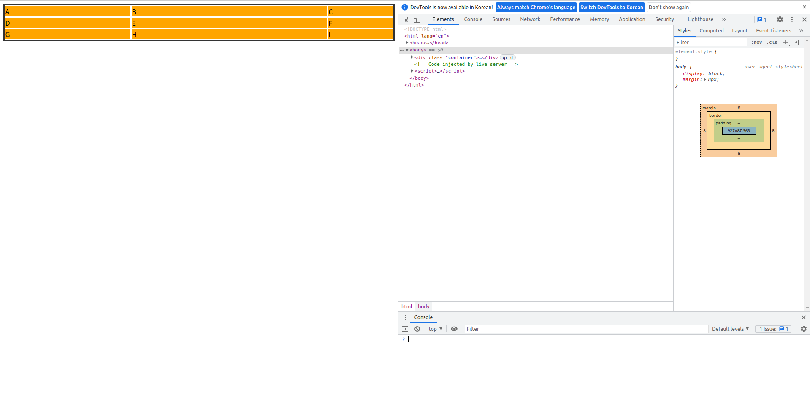This screenshot has height=395, width=810.
Task: Toggle the .cls class editor button
Action: (772, 42)
